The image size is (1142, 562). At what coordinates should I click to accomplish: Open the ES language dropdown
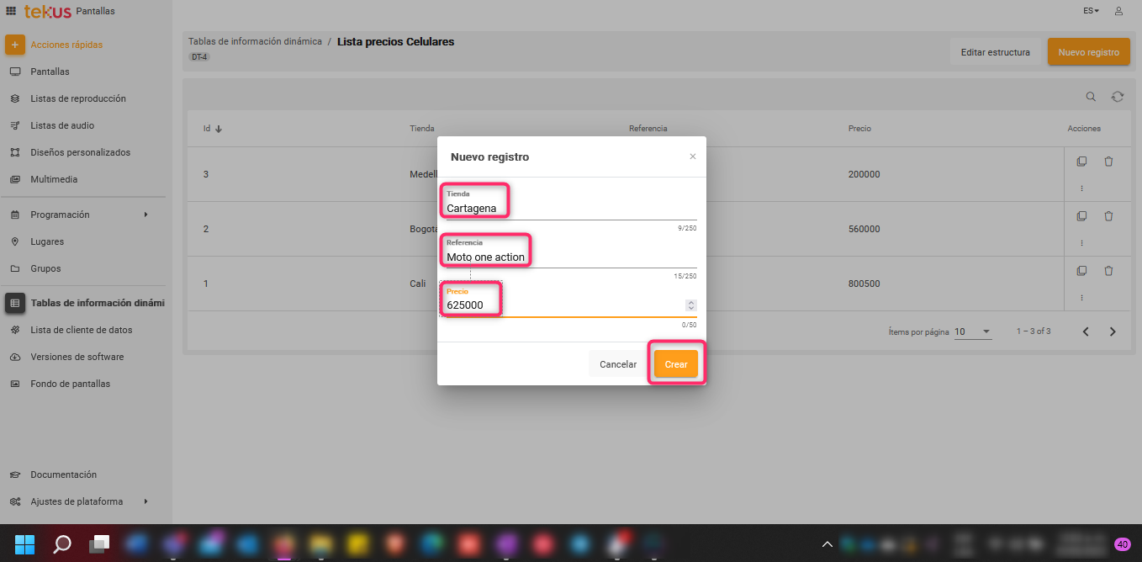1091,11
